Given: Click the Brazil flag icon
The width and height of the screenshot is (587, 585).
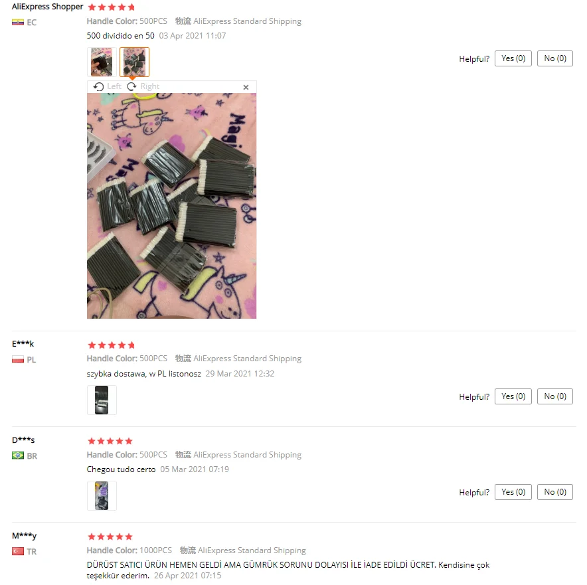Looking at the screenshot, I should 17,456.
